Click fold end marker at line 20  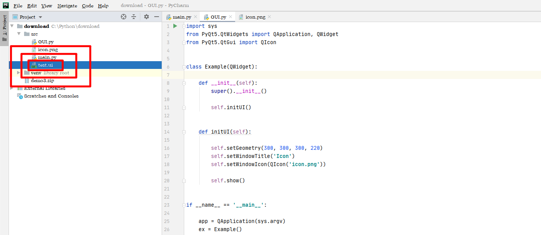184,180
